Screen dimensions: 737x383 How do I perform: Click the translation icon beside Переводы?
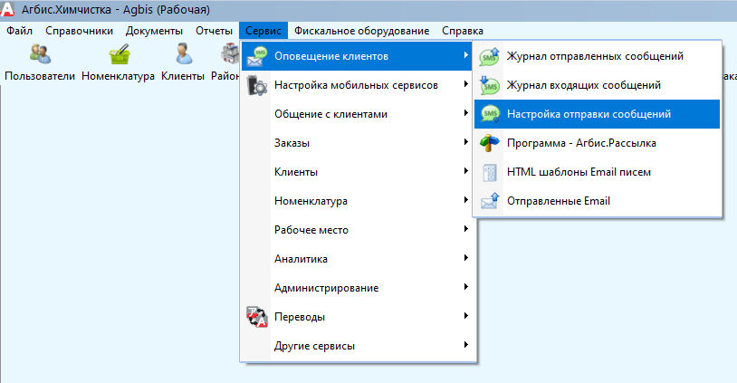coord(257,317)
